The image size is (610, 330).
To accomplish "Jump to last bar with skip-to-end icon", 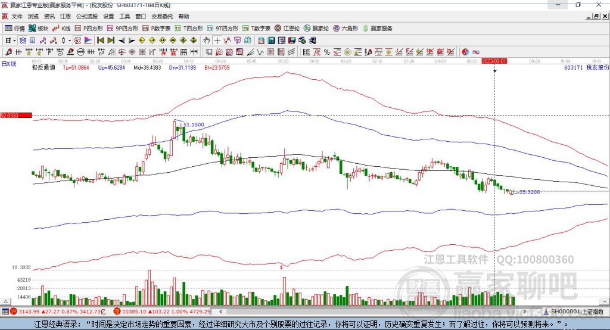I will 111,41.
